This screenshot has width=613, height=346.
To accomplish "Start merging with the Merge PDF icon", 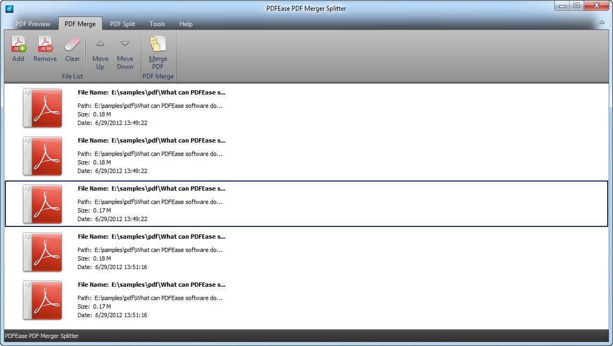I will [158, 53].
